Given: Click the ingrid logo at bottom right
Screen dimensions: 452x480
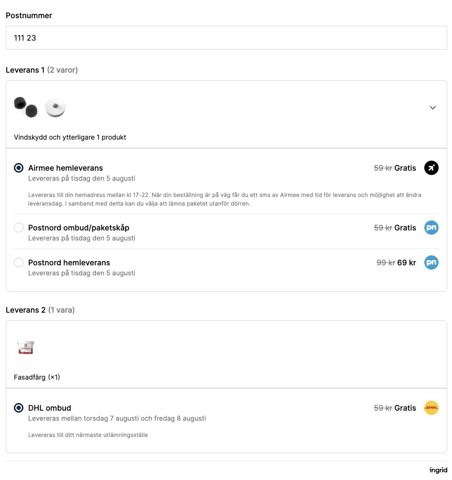Looking at the screenshot, I should (x=438, y=470).
